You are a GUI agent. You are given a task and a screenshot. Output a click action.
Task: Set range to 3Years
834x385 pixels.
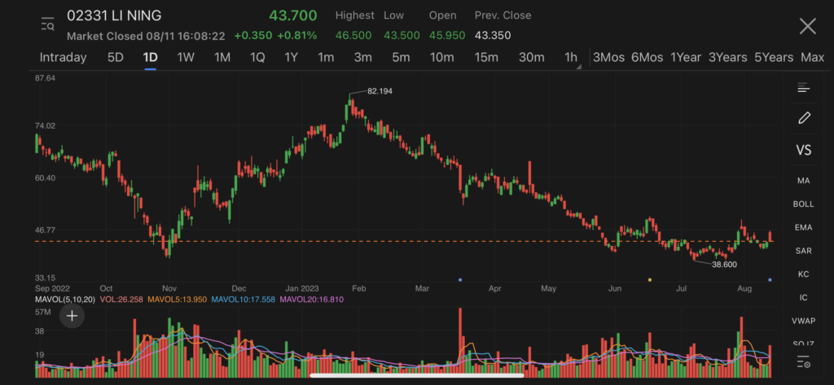click(x=727, y=58)
